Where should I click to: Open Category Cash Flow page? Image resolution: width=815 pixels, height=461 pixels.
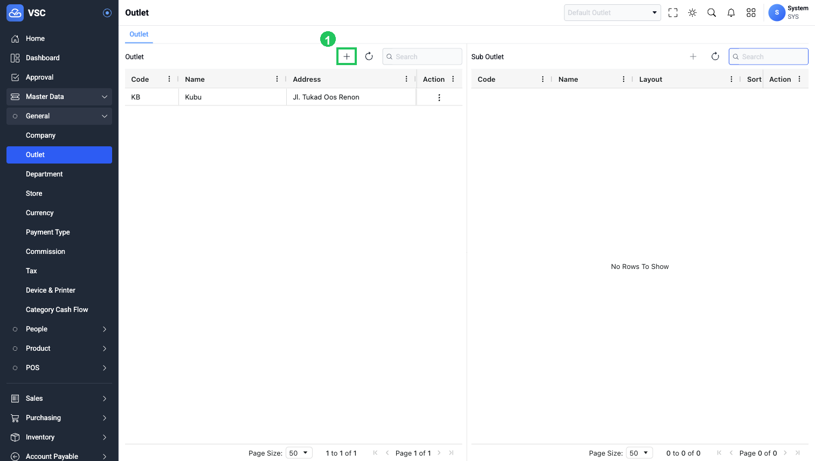tap(59, 310)
